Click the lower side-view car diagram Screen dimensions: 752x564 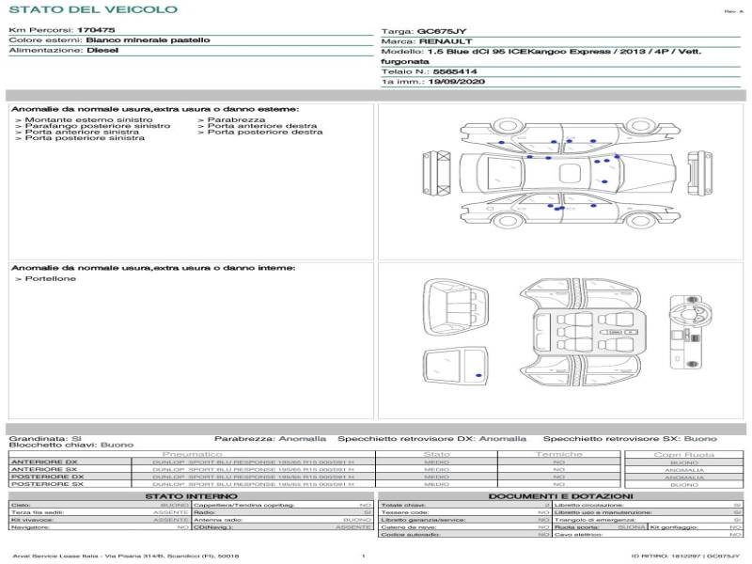pyautogui.click(x=571, y=210)
